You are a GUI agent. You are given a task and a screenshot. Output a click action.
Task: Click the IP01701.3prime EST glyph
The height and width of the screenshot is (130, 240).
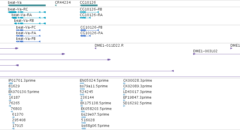click(10, 83)
